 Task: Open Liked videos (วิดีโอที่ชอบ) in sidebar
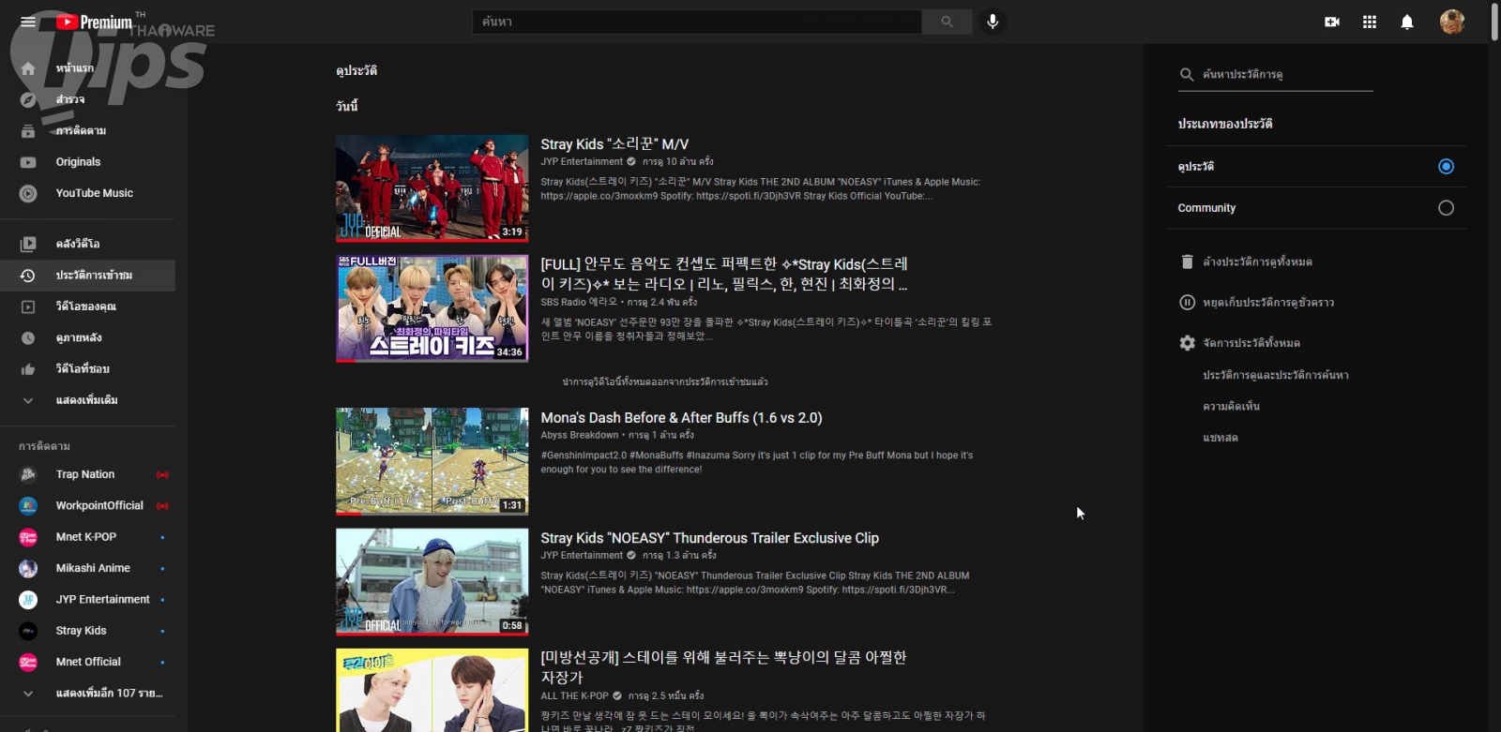[x=87, y=369]
